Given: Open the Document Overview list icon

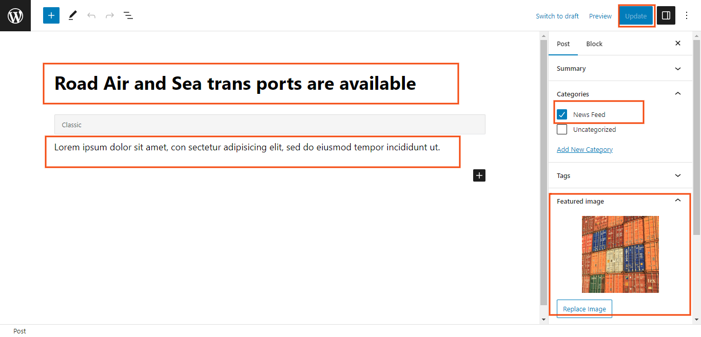Looking at the screenshot, I should pyautogui.click(x=128, y=16).
